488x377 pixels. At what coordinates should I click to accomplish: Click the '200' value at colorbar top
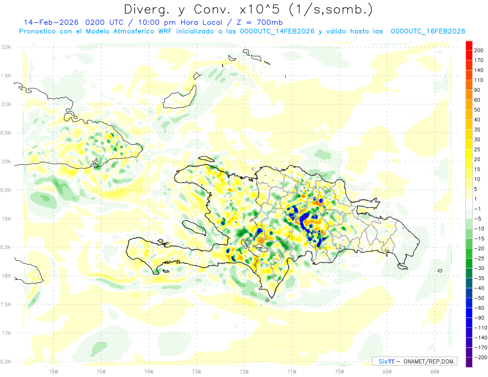[x=479, y=50]
